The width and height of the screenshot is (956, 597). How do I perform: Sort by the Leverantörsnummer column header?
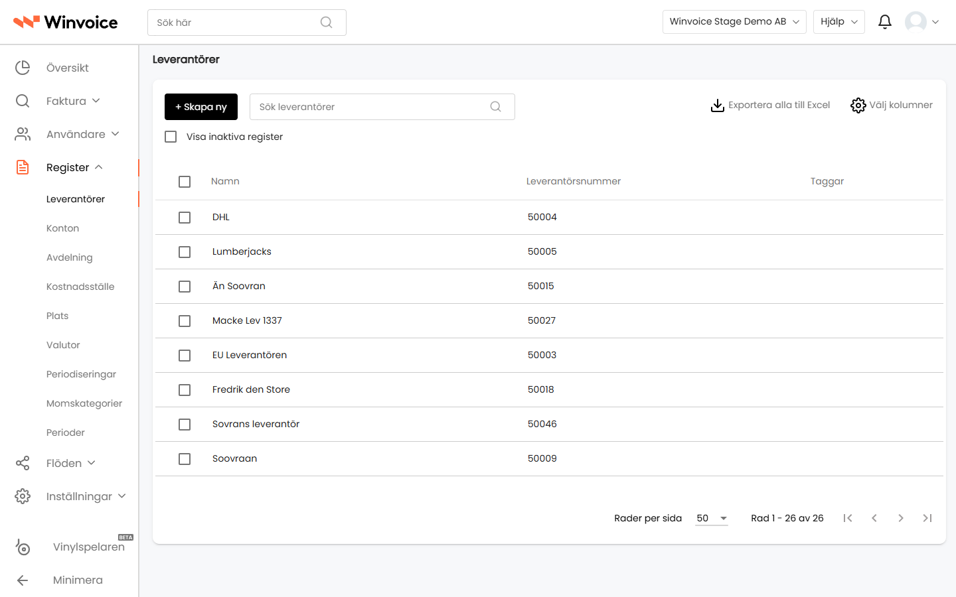[x=574, y=181]
